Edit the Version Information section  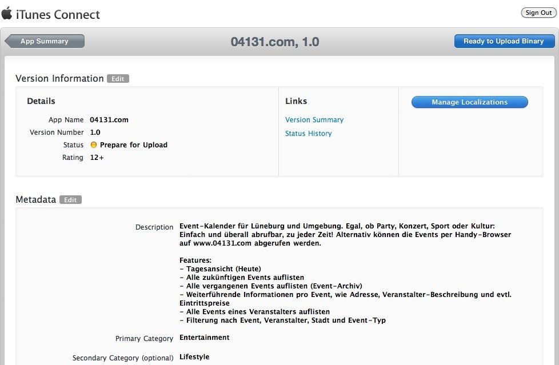[x=118, y=79]
